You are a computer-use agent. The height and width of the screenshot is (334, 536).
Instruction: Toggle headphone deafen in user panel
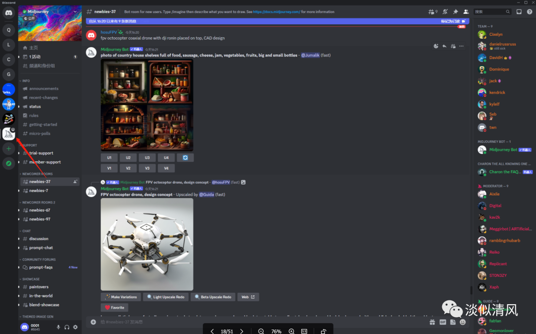tap(67, 327)
